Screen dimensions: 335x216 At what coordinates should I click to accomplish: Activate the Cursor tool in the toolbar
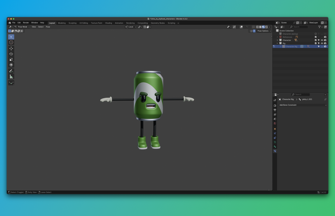coord(11,42)
